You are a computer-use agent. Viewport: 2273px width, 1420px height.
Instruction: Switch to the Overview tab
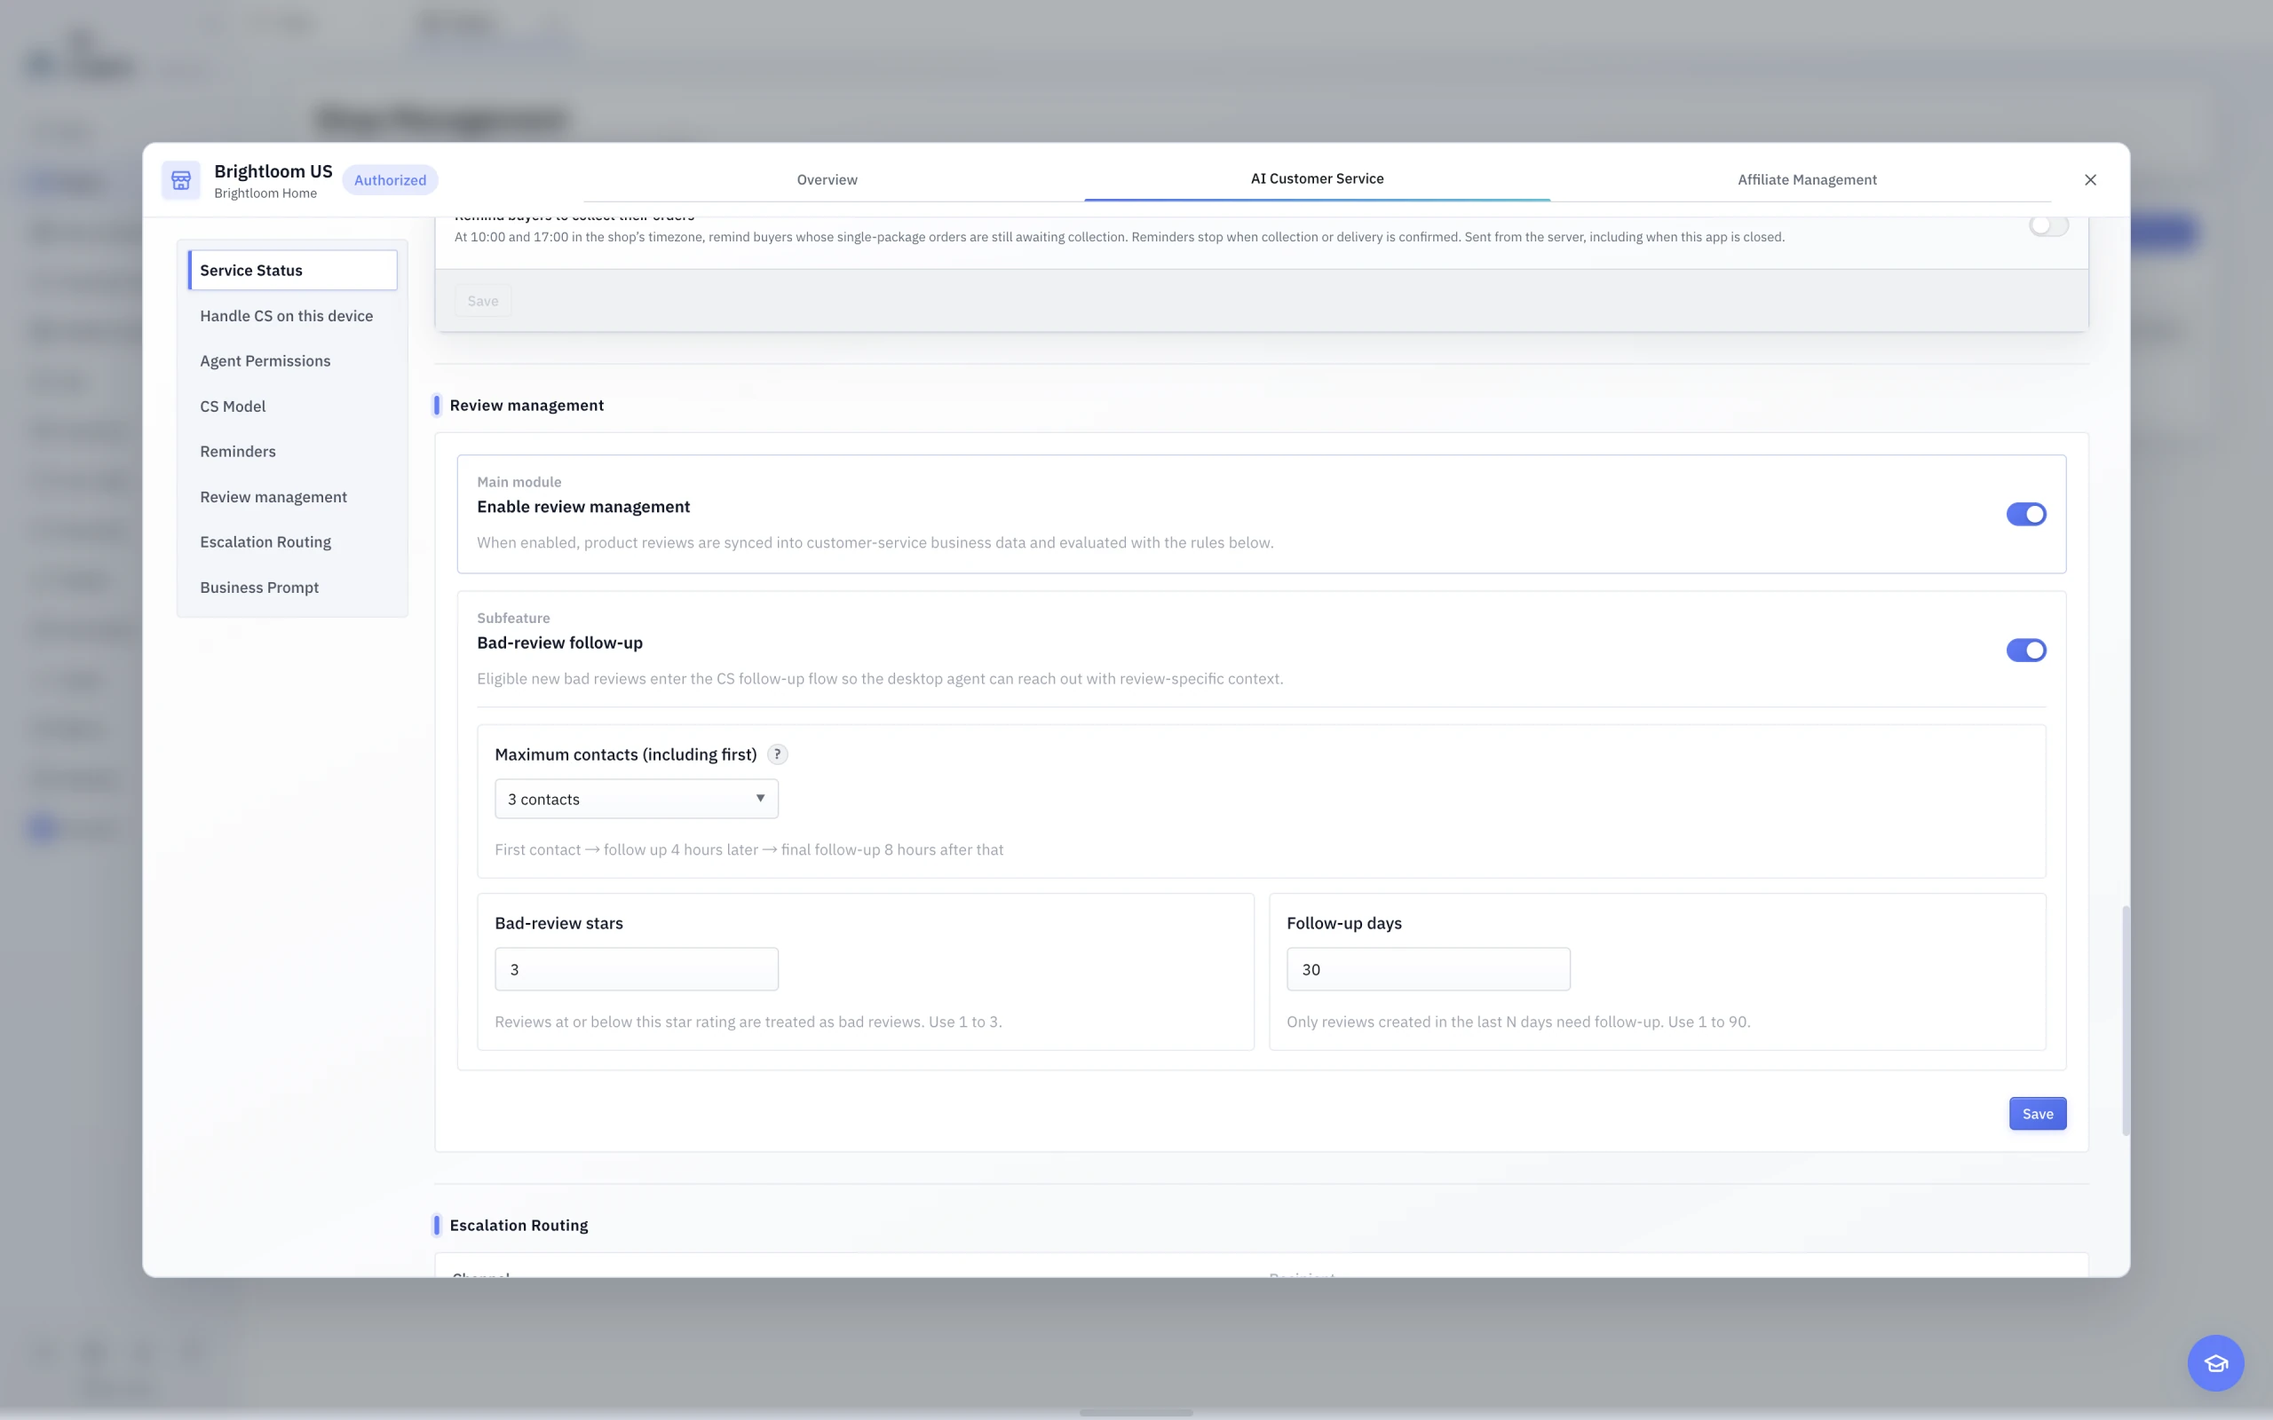tap(827, 179)
